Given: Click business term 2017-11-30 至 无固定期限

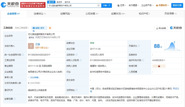Looking at the screenshot, I should point(40,66).
